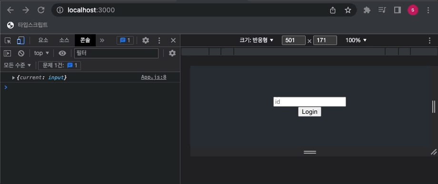Open the 타입스크립트 bookmark
This screenshot has width=438, height=184.
pos(28,25)
